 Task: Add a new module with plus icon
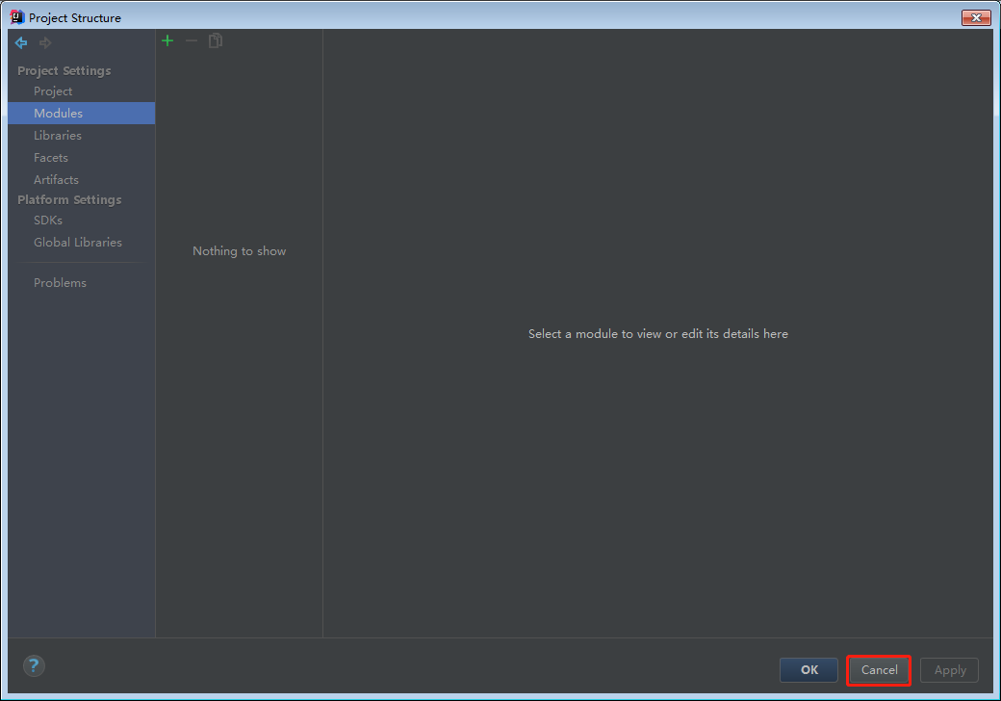point(167,40)
